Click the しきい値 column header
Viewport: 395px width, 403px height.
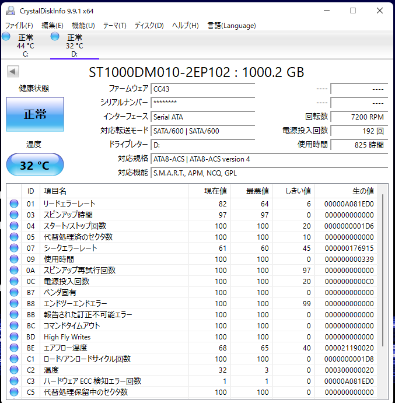pyautogui.click(x=293, y=191)
